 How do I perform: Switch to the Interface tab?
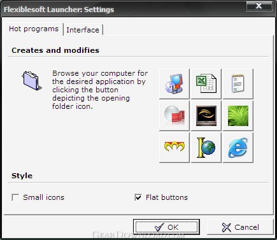[x=83, y=30]
